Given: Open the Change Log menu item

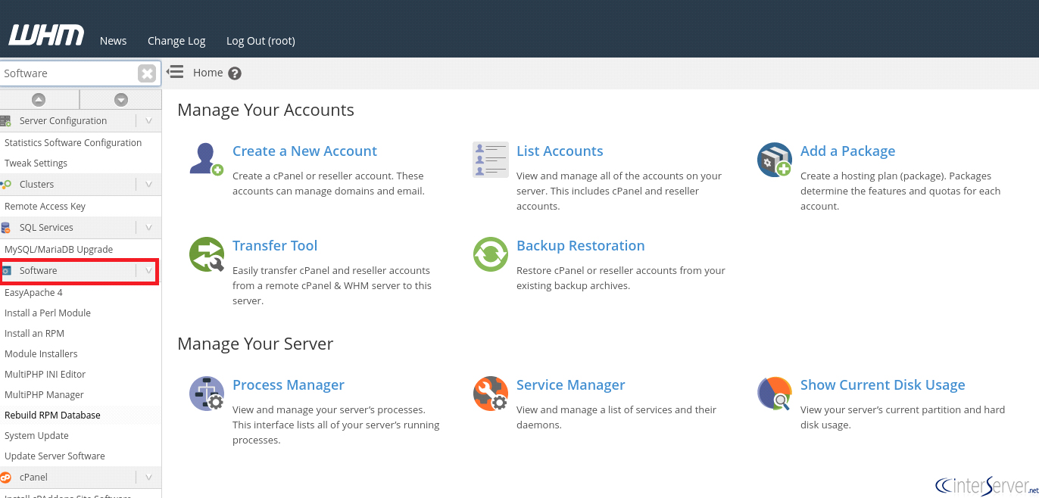Looking at the screenshot, I should tap(176, 41).
